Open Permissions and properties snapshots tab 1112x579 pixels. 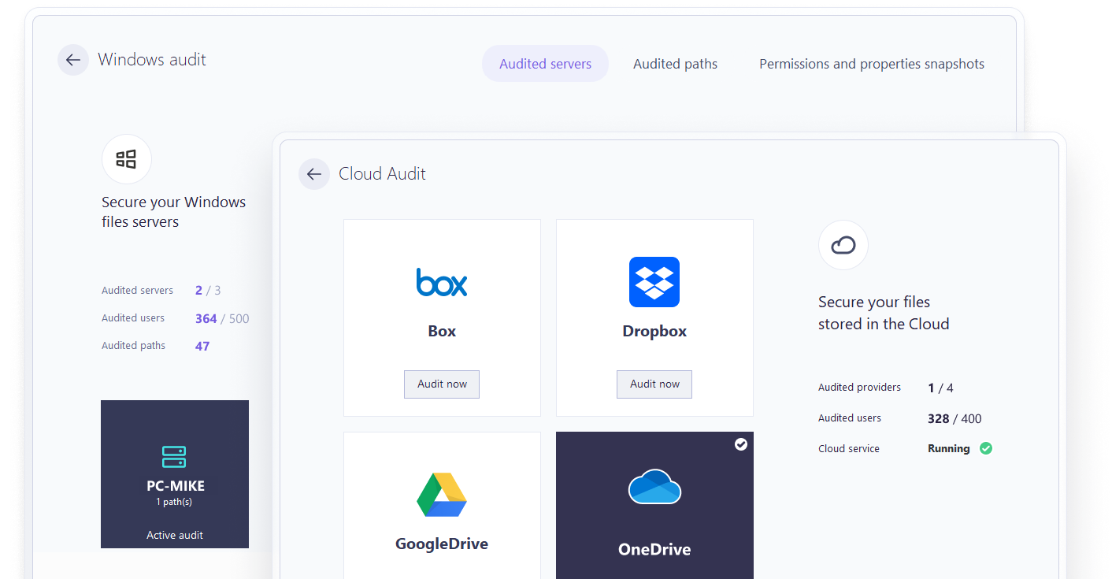(x=872, y=64)
